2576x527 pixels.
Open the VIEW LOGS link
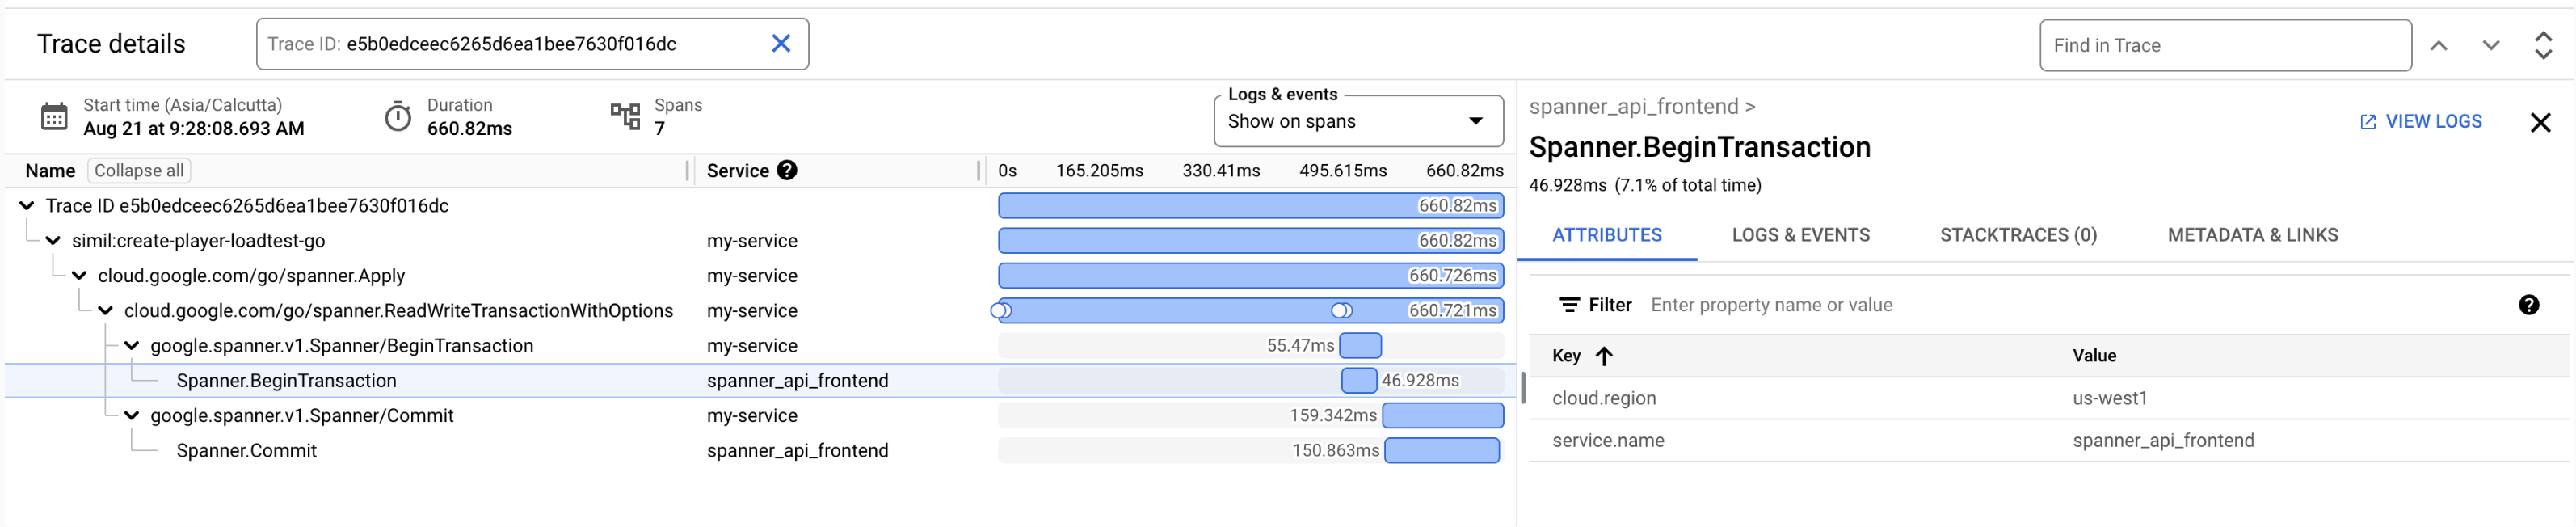pyautogui.click(x=2420, y=122)
